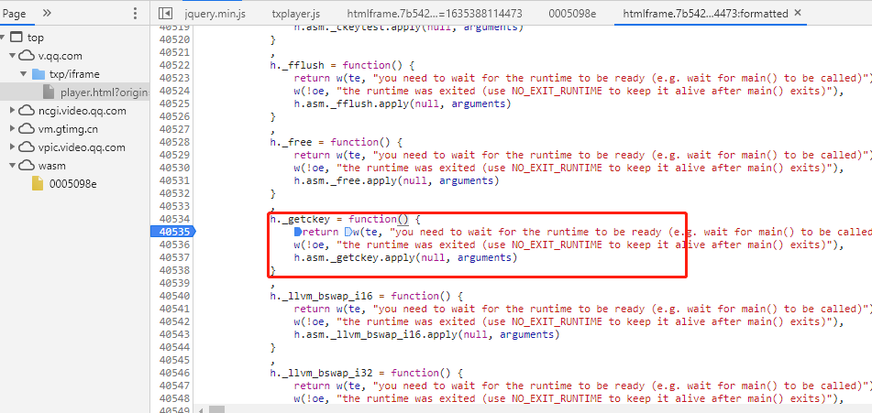Viewport: 872px width, 413px height.
Task: Switch to the jquery.min.js tab
Action: point(215,14)
